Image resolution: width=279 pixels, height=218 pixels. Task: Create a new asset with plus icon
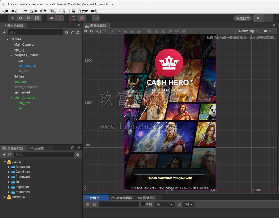[x=4, y=155]
